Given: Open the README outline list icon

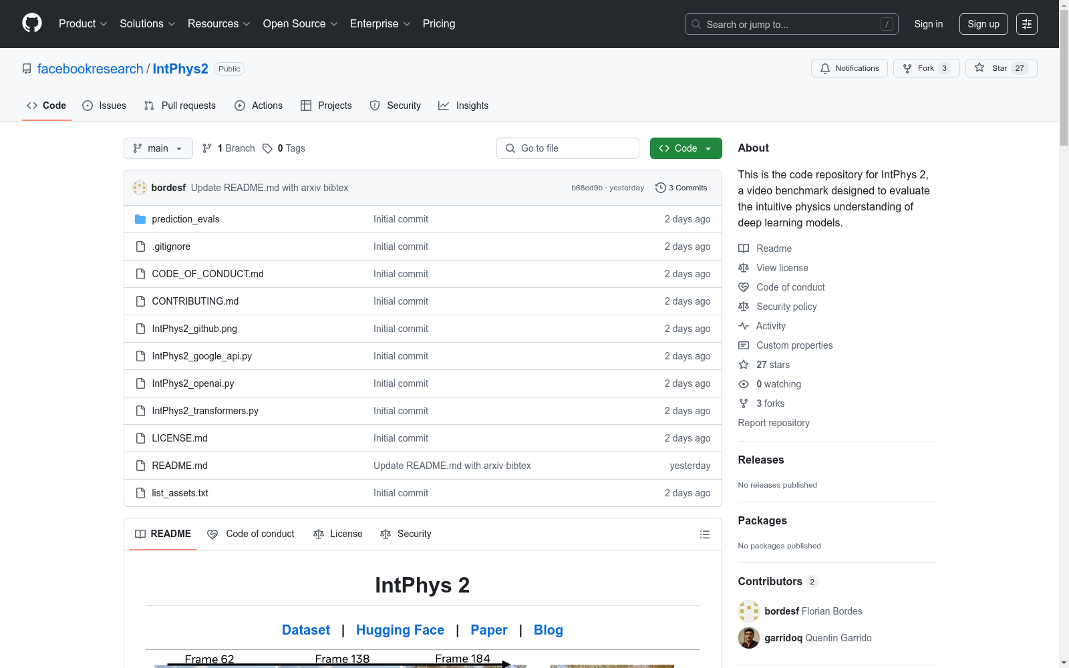Looking at the screenshot, I should point(704,534).
